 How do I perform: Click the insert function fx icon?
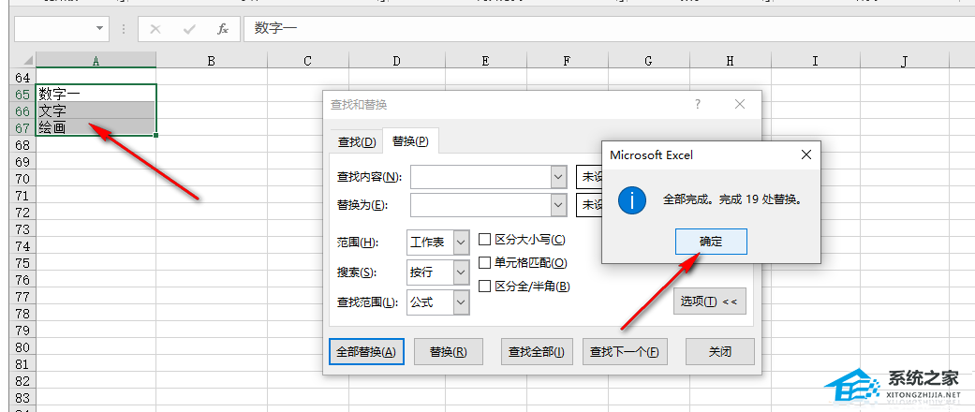(x=223, y=29)
